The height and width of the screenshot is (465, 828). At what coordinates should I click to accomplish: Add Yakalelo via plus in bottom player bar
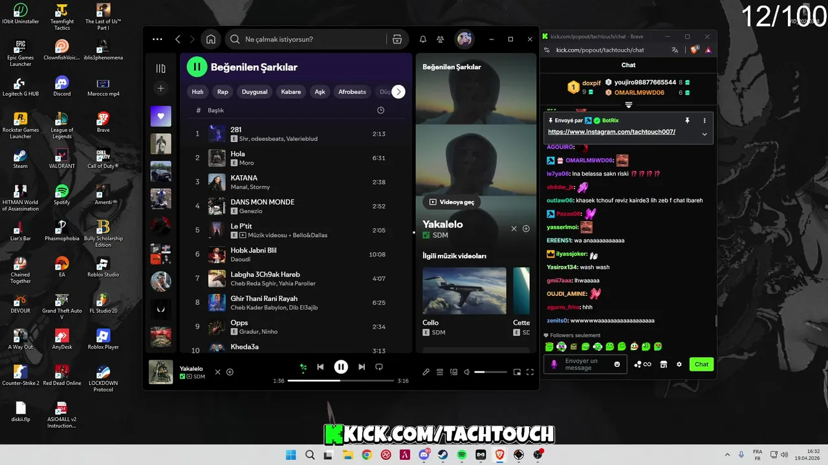(230, 372)
